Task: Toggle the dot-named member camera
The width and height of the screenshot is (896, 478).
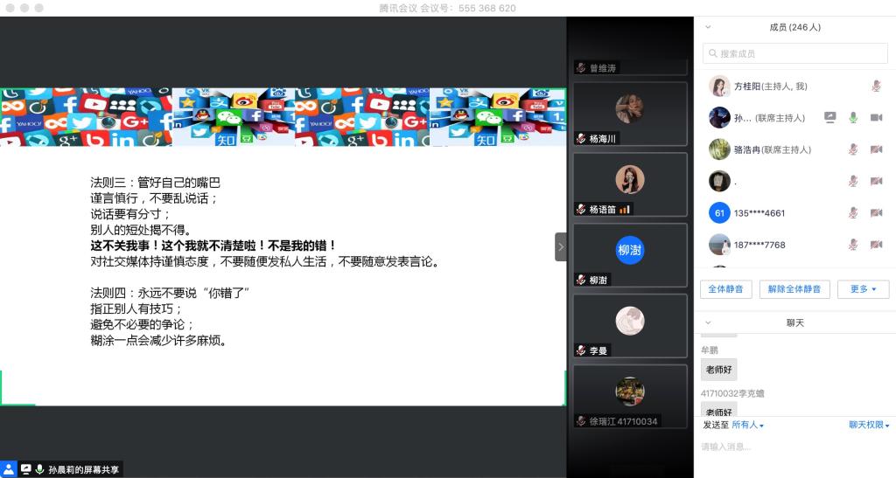Action: 876,182
